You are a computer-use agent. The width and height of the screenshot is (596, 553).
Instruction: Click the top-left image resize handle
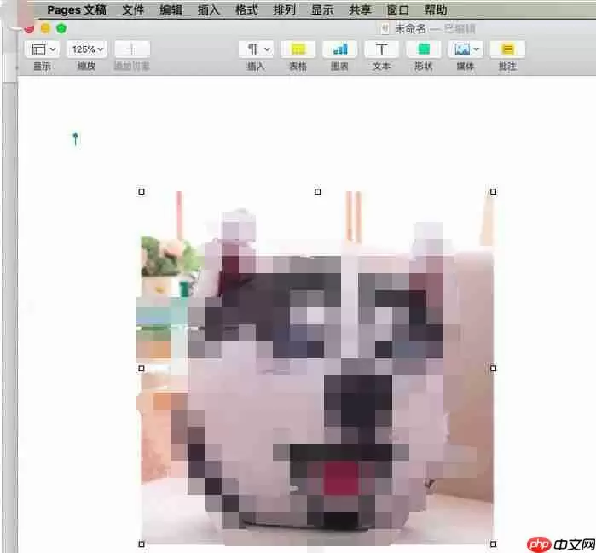[x=142, y=192]
